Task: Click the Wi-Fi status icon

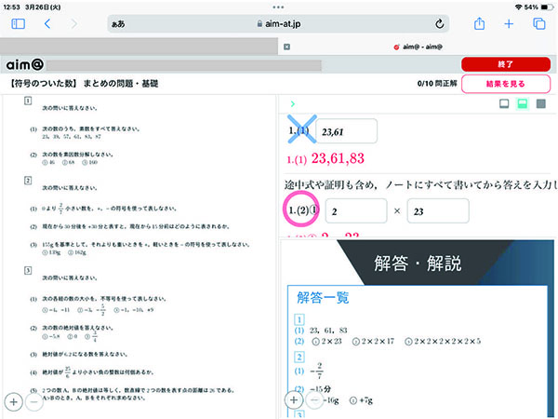Action: 518,7
